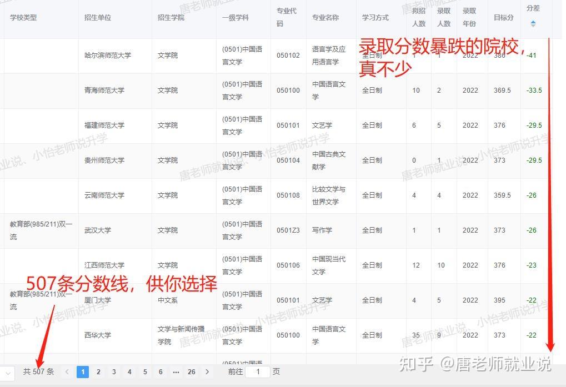Click score difference -33.5
The image size is (566, 387).
(534, 91)
